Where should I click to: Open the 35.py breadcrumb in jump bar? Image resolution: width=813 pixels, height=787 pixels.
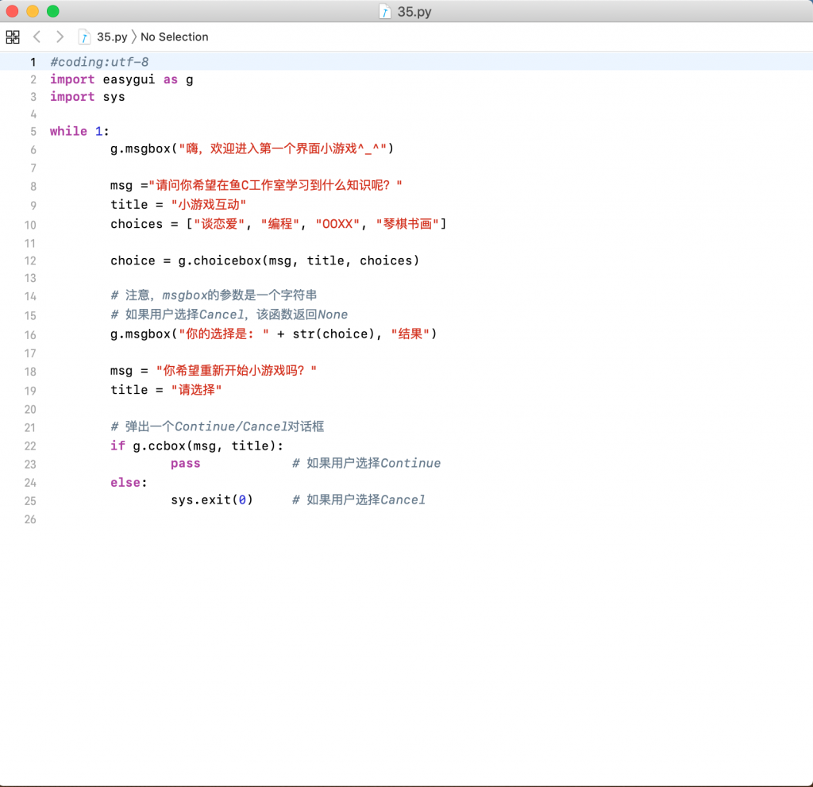tap(112, 37)
